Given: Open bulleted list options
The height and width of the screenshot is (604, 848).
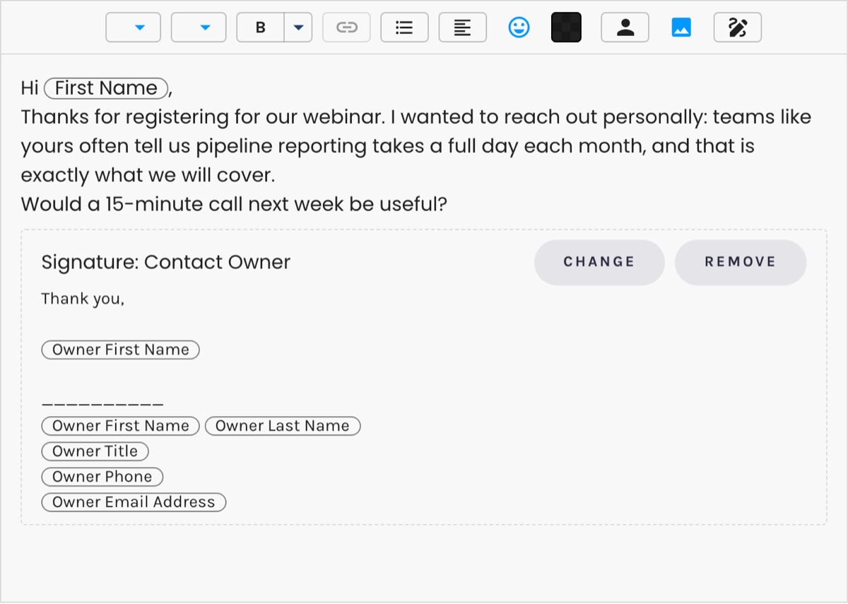Looking at the screenshot, I should tap(404, 28).
